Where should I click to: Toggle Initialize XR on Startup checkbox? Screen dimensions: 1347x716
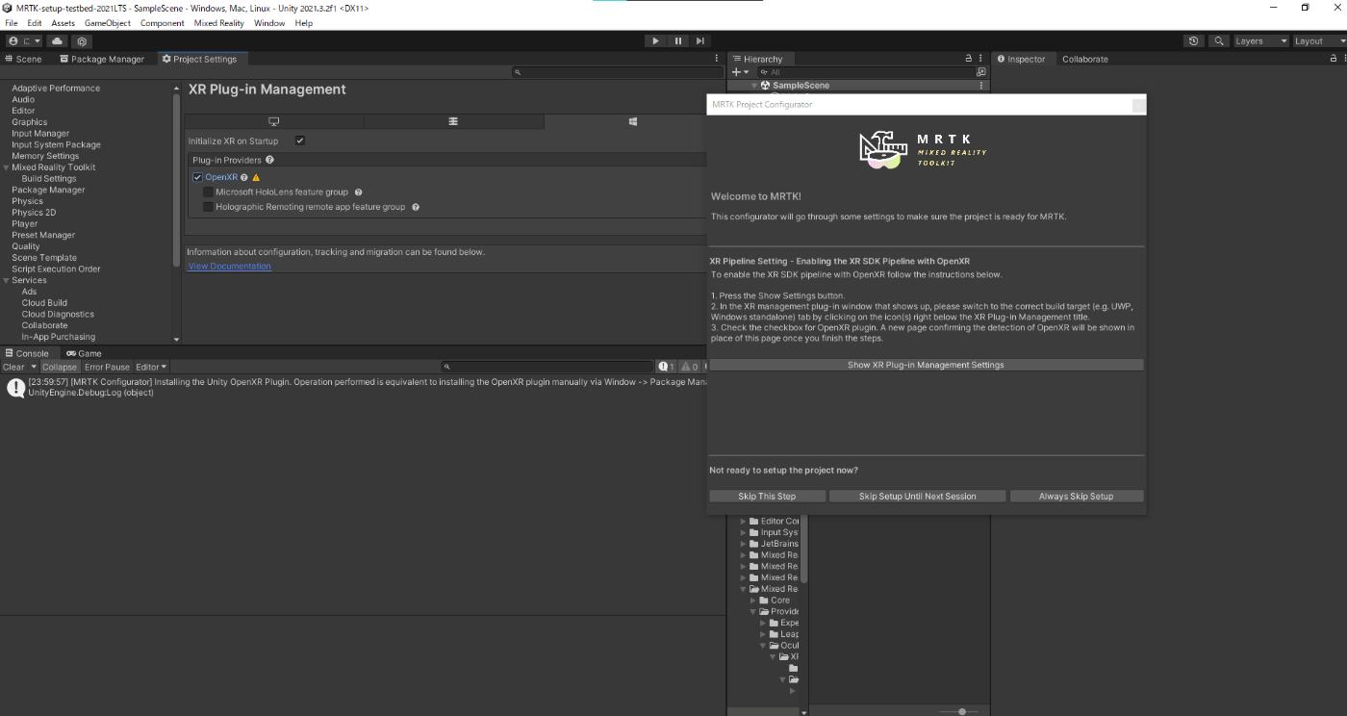point(300,141)
